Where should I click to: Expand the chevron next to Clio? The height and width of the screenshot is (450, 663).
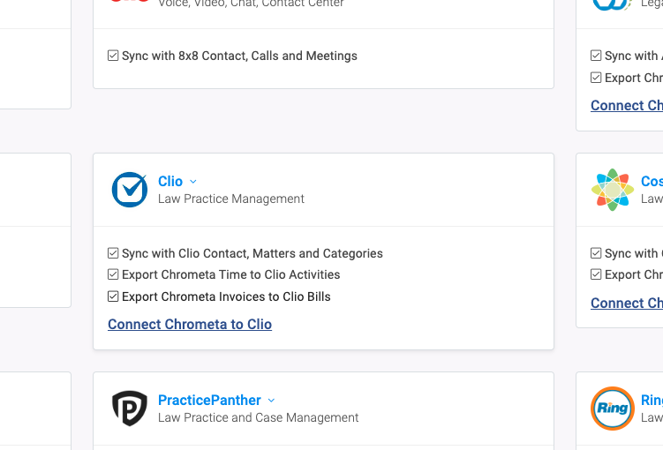click(x=193, y=182)
